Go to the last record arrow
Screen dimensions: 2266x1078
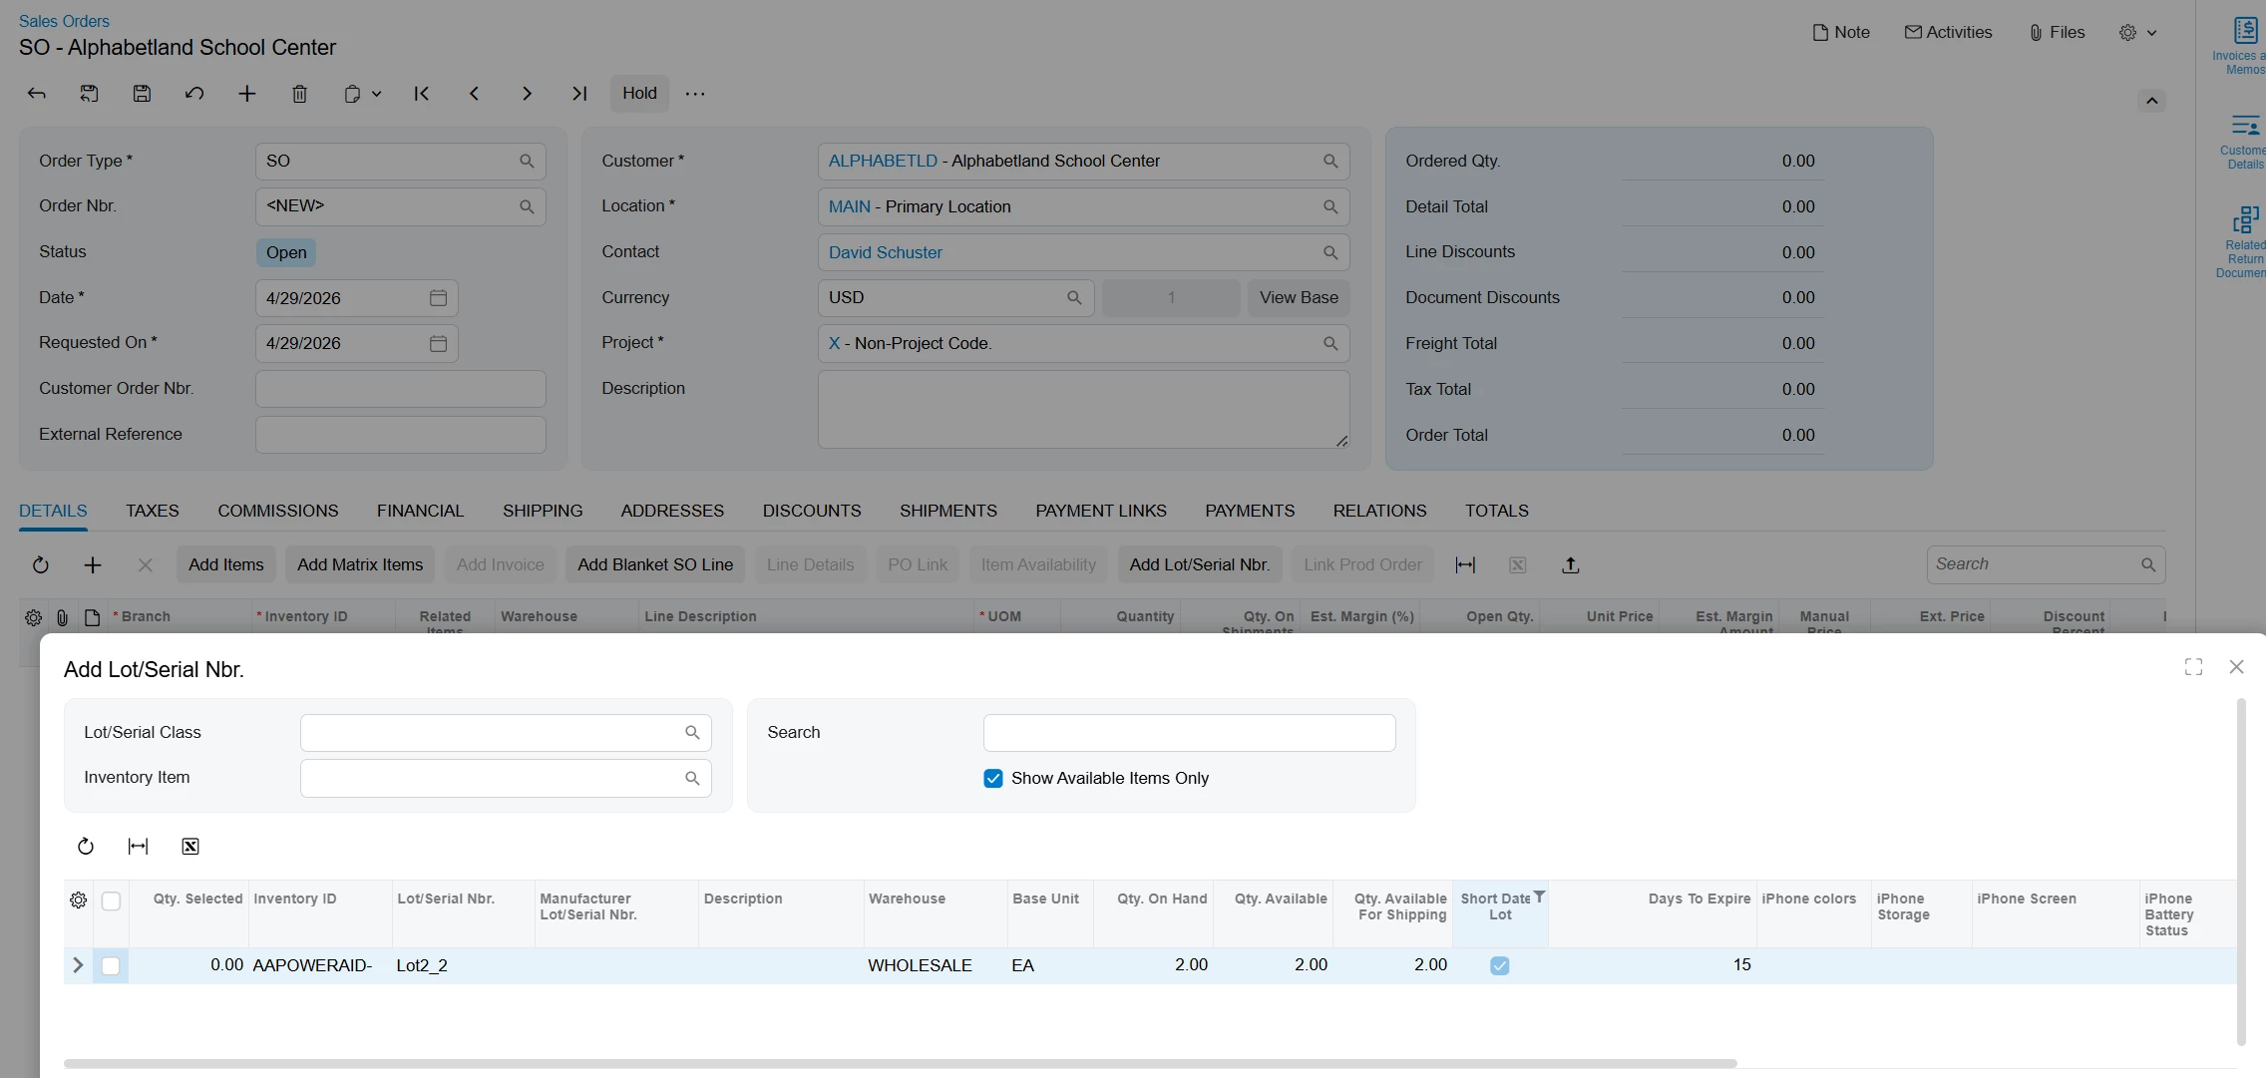[x=578, y=94]
